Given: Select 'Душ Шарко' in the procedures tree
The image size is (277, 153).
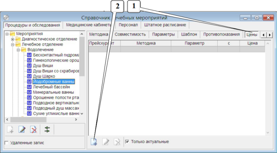Looking at the screenshot, I should [x=44, y=76].
